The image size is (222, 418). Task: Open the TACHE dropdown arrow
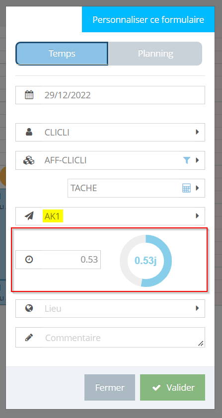click(198, 188)
